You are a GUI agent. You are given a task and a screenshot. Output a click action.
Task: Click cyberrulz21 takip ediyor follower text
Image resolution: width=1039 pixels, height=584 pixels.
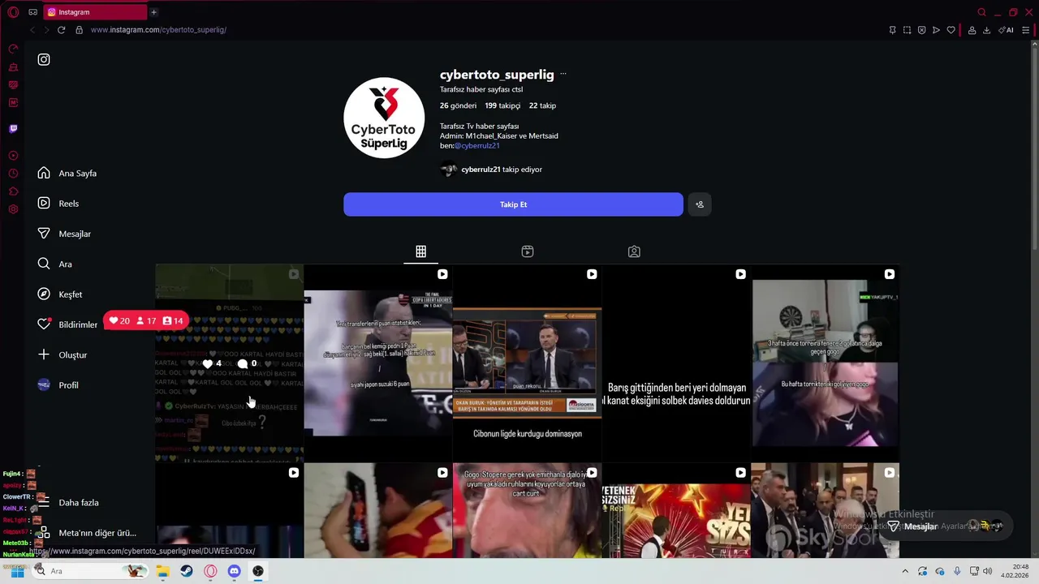pos(501,170)
